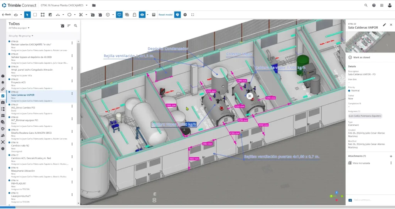The width and height of the screenshot is (395, 209).
Task: Open the hierarchy tree panel in the sidebar
Action: [3, 109]
